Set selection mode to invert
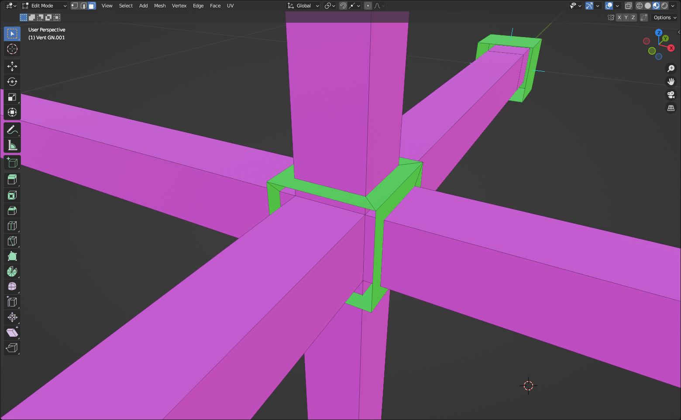The height and width of the screenshot is (420, 681). click(48, 17)
